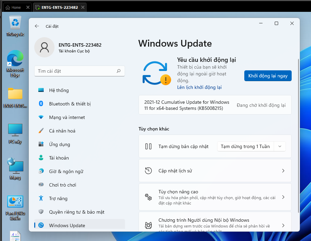Open the Hệ thống settings icon
The image size is (311, 241).
click(x=41, y=90)
